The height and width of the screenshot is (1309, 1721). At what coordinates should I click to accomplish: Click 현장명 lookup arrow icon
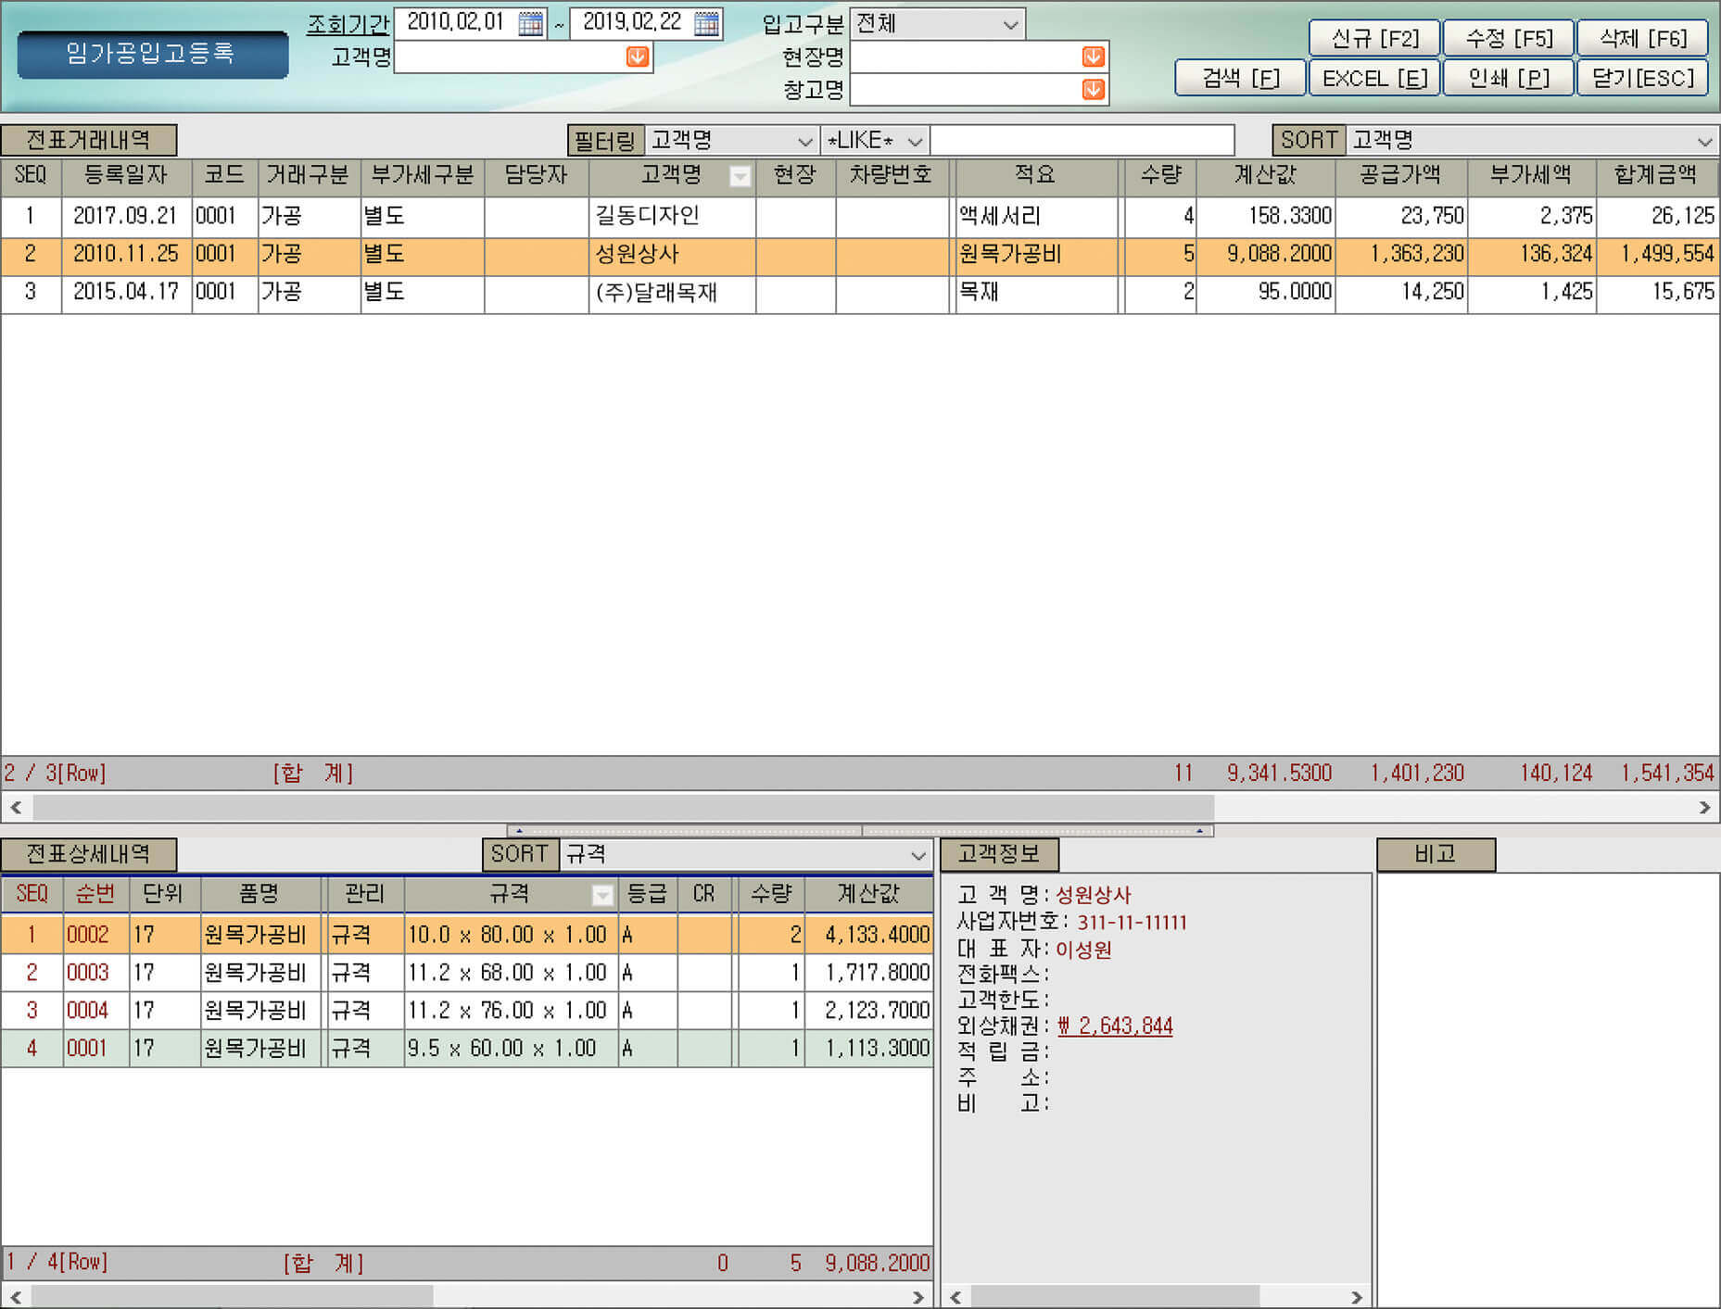click(1093, 57)
